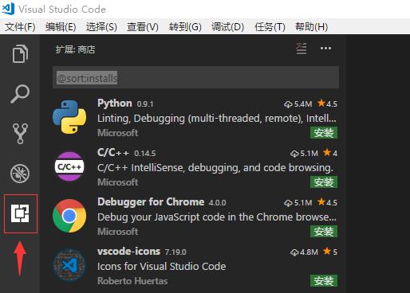Select the C/C++ extension logo
The width and height of the screenshot is (410, 293).
tap(69, 166)
